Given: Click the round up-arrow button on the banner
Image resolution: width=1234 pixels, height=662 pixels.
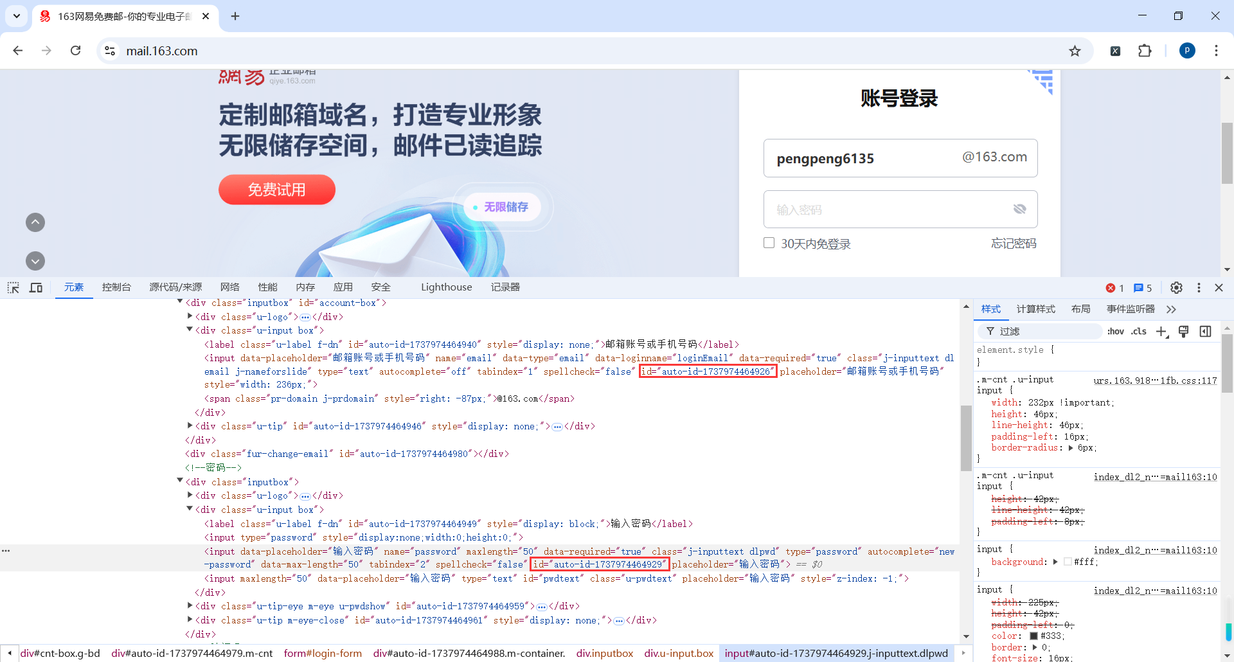Looking at the screenshot, I should [35, 222].
